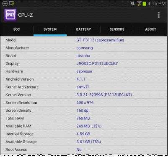Tap the samsung value
The image size is (168, 157).
(85, 48)
